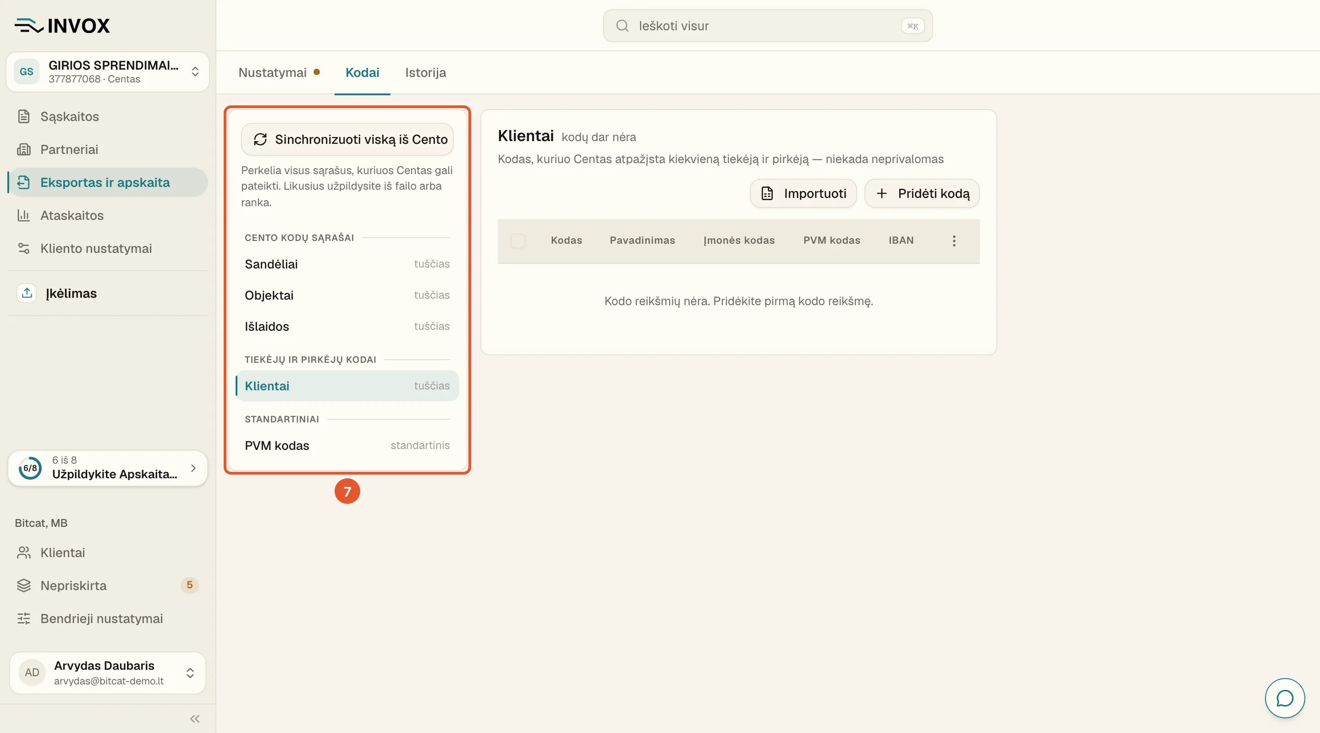Switch to the Istorija tab
The image size is (1320, 733).
coord(425,72)
